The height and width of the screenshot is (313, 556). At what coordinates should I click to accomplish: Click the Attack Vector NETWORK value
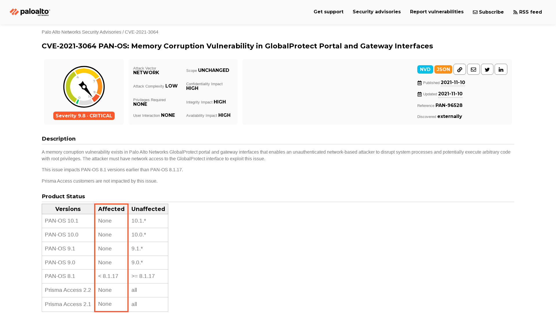[x=146, y=73]
